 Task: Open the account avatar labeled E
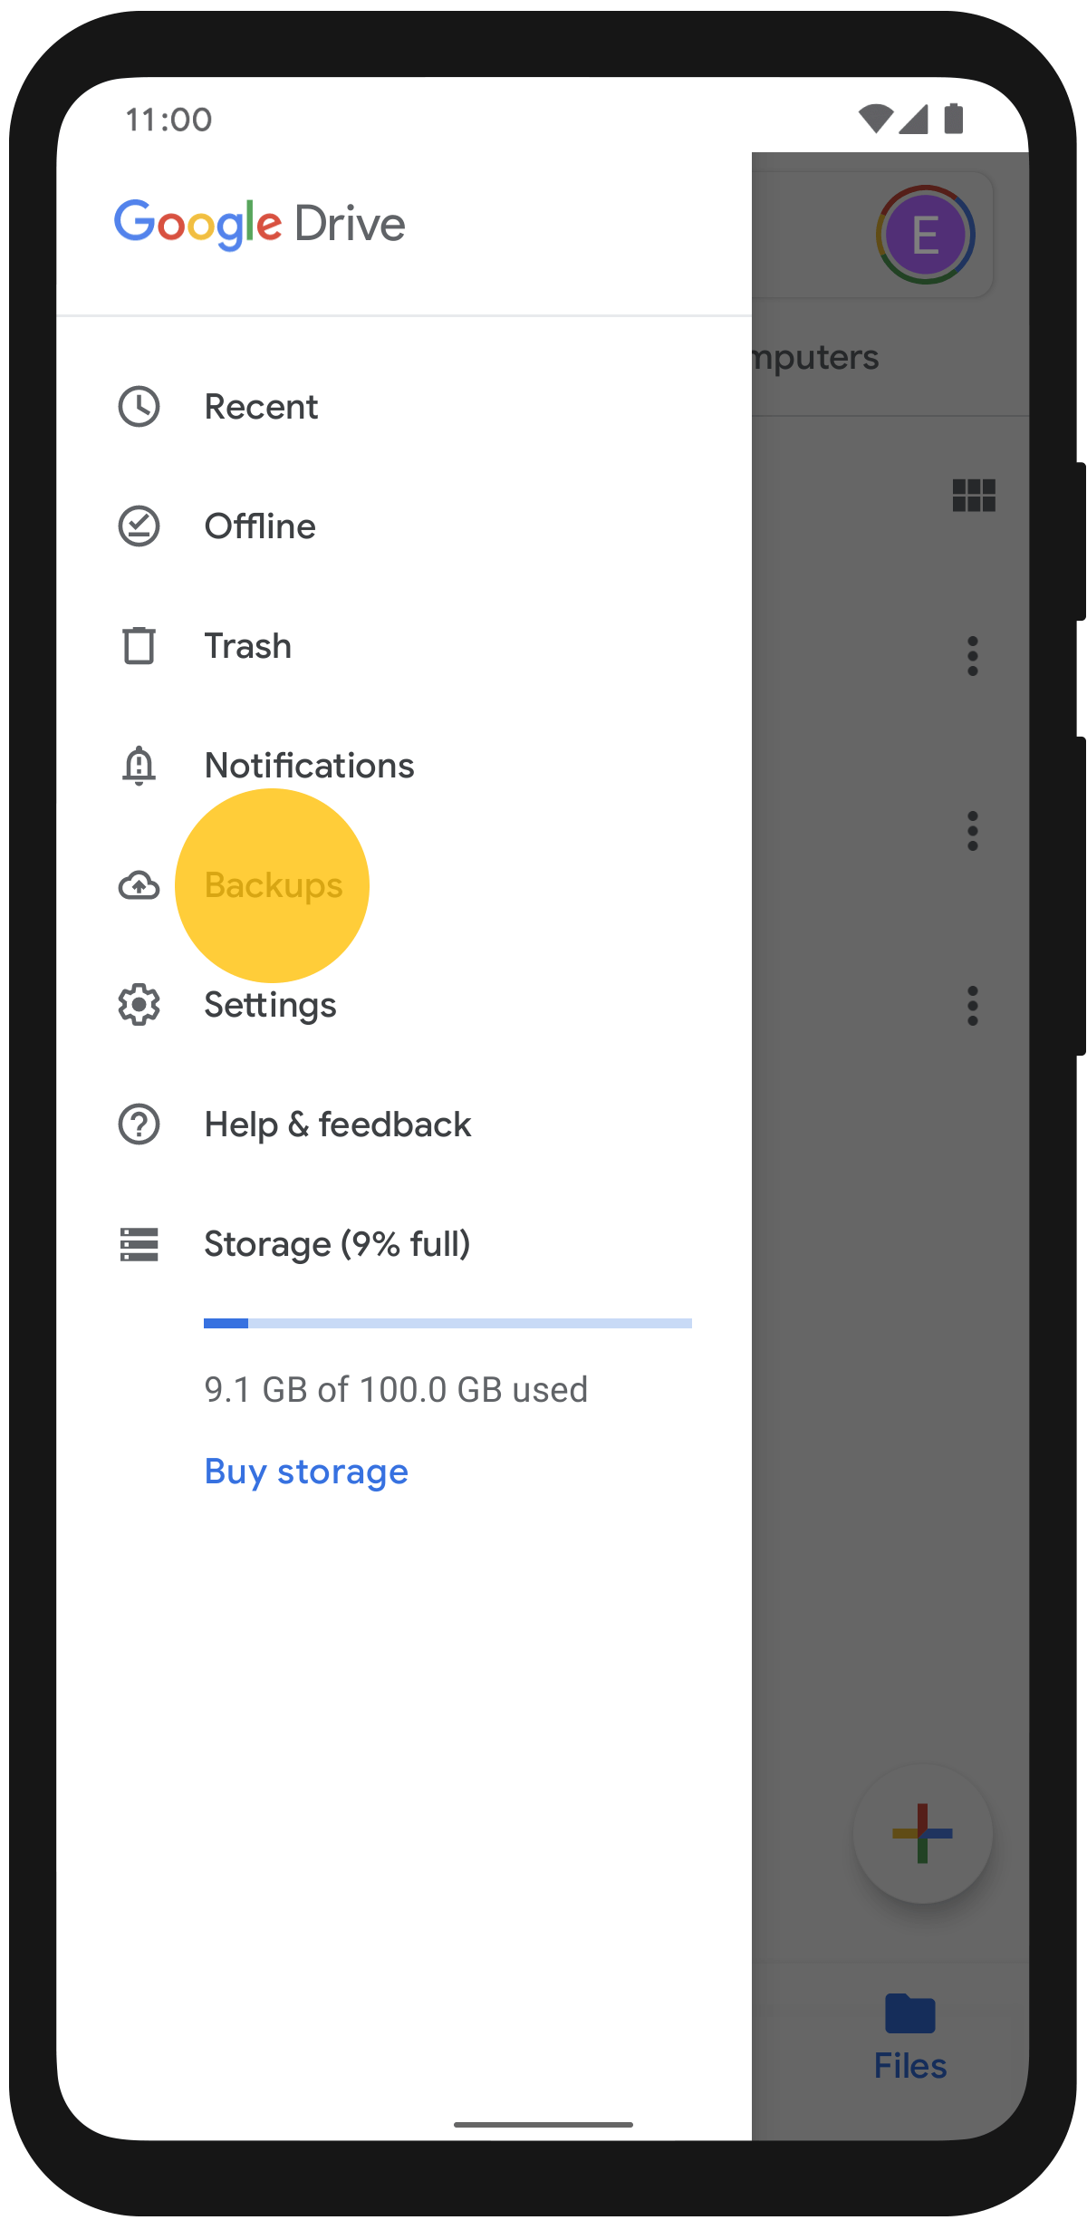pos(925,235)
